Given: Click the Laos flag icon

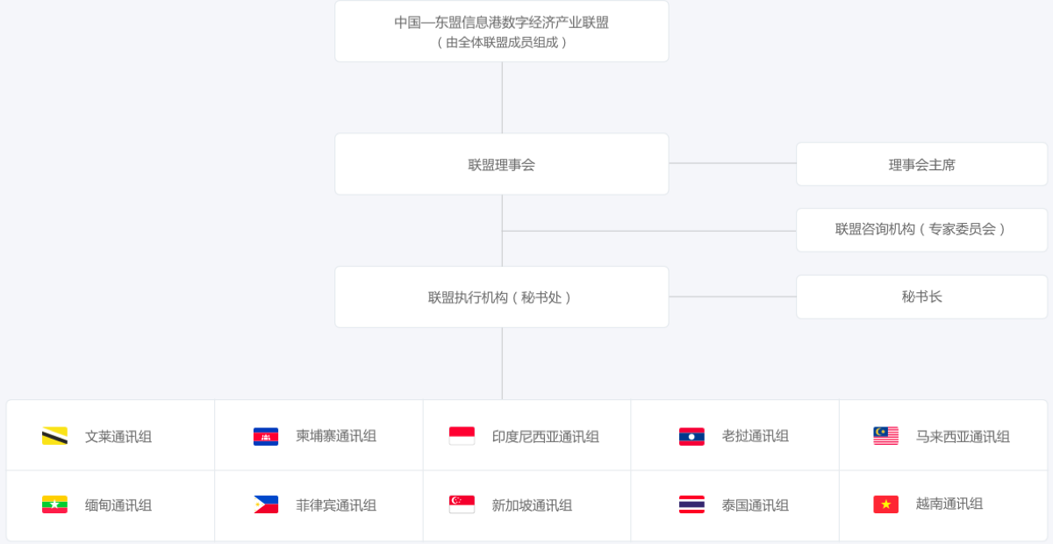Looking at the screenshot, I should pyautogui.click(x=691, y=436).
